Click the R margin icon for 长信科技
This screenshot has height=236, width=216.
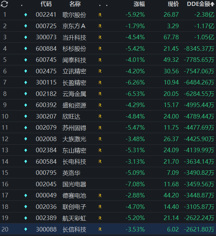click(100, 229)
